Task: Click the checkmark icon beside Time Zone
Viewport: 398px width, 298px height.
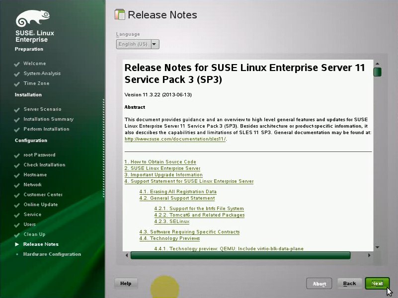Action: [x=17, y=84]
